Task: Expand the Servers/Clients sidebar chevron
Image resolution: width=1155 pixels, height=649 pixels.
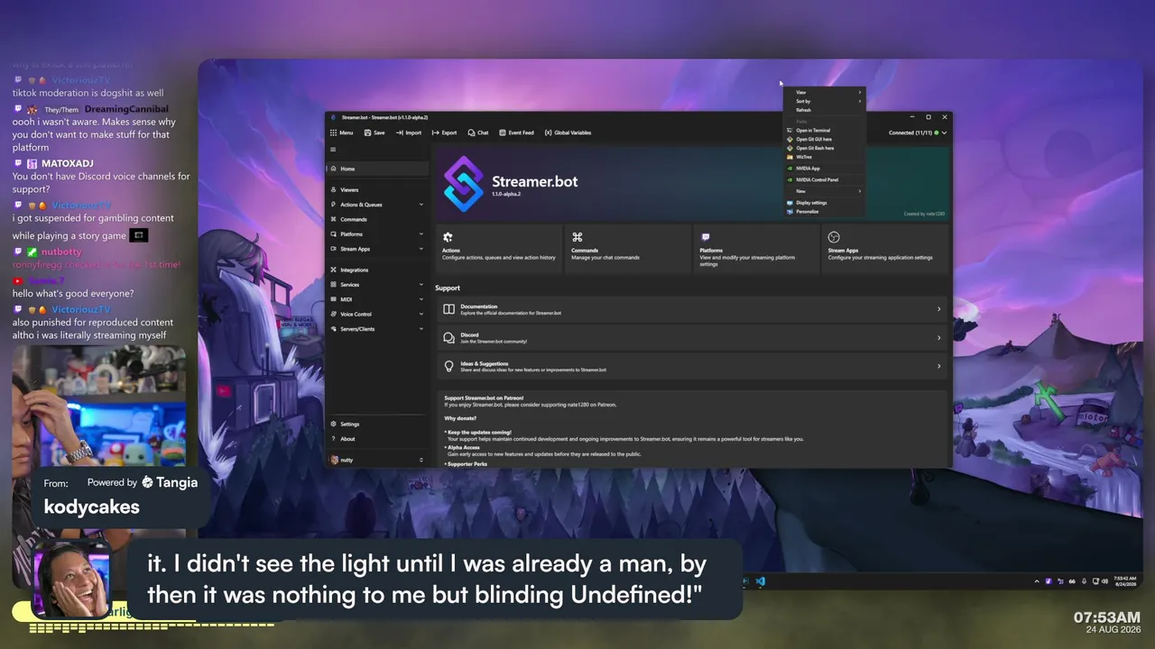Action: click(x=420, y=329)
